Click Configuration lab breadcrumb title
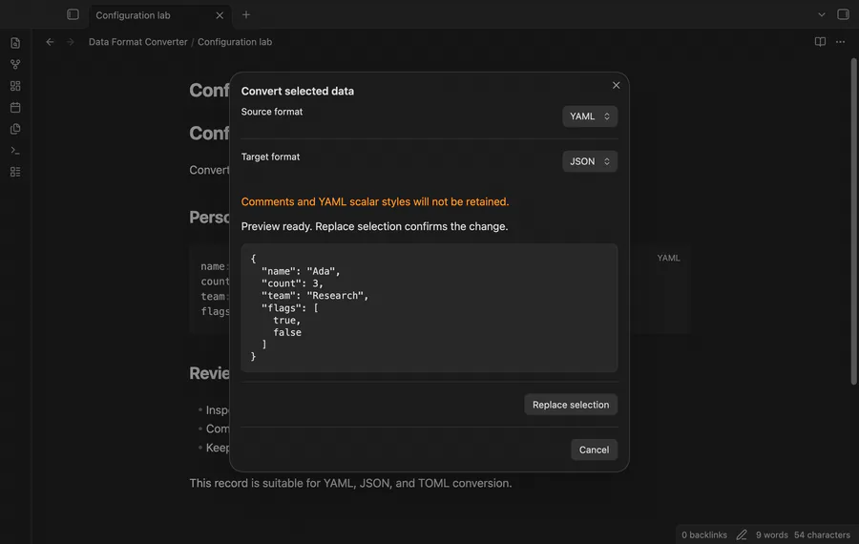The image size is (859, 544). pyautogui.click(x=235, y=42)
